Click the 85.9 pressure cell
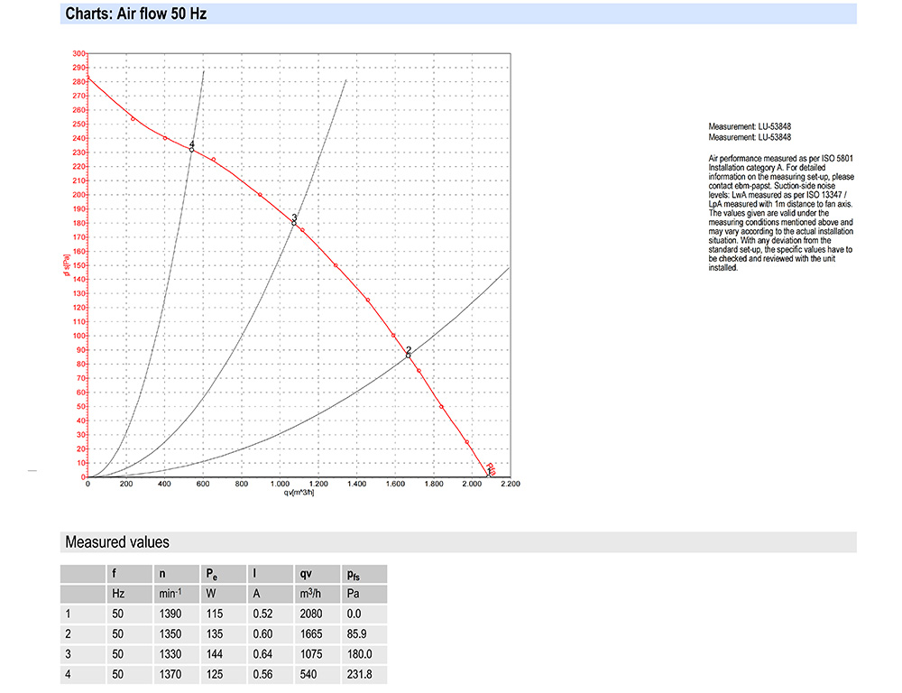Image resolution: width=902 pixels, height=693 pixels. (359, 634)
